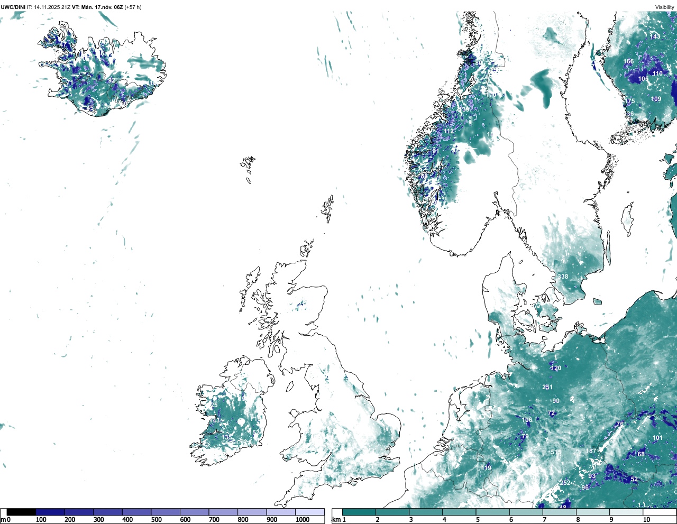Screen dimensions: 677x524
Task: Click visibility value 112 over Norway
Action: click(x=449, y=132)
